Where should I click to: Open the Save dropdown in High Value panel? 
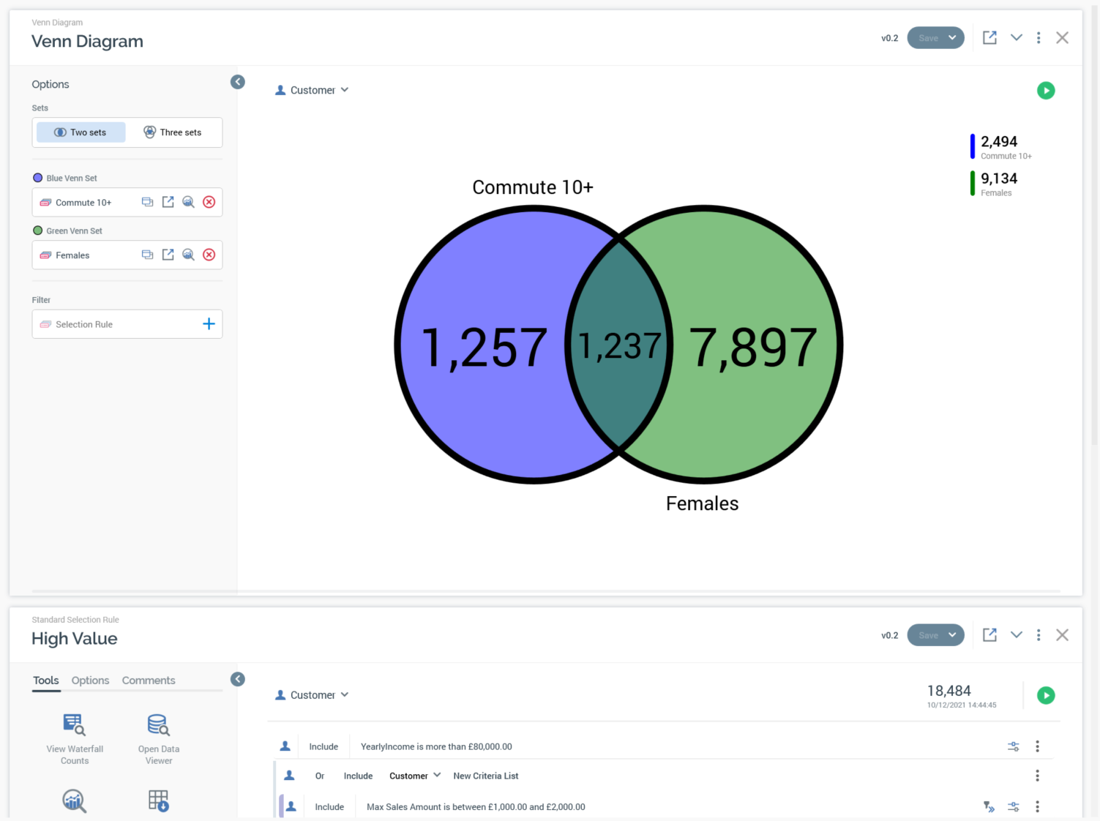952,635
